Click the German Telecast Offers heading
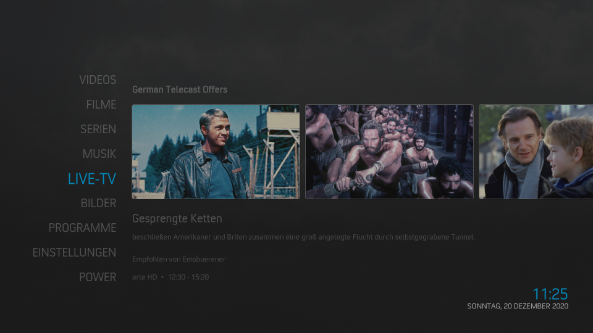This screenshot has height=333, width=593. pos(180,89)
